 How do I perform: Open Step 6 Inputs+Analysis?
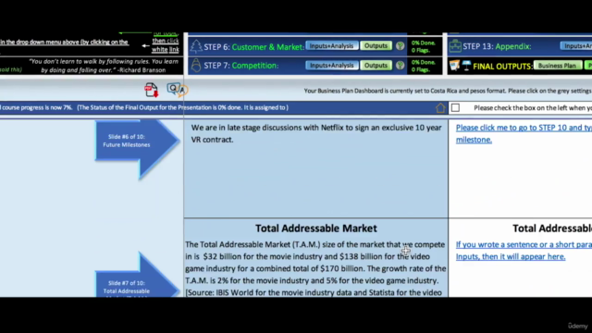331,45
